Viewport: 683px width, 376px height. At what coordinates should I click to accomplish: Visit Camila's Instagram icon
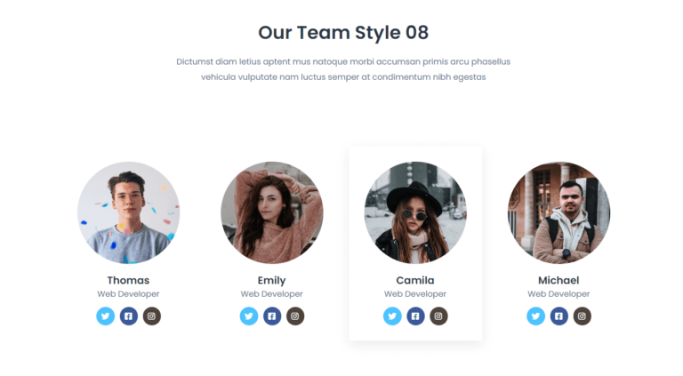coord(438,316)
